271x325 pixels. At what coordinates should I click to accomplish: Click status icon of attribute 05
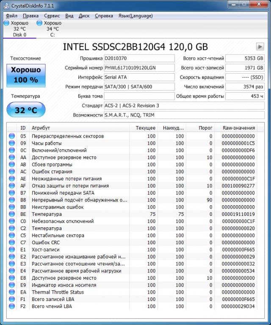(x=12, y=136)
